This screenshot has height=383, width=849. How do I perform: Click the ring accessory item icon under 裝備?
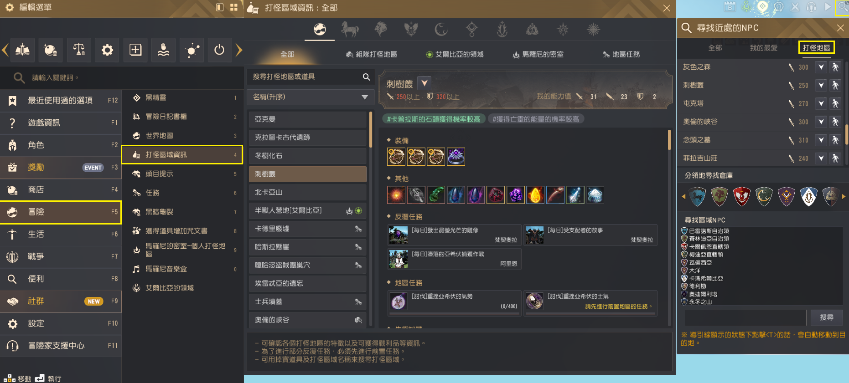(456, 157)
